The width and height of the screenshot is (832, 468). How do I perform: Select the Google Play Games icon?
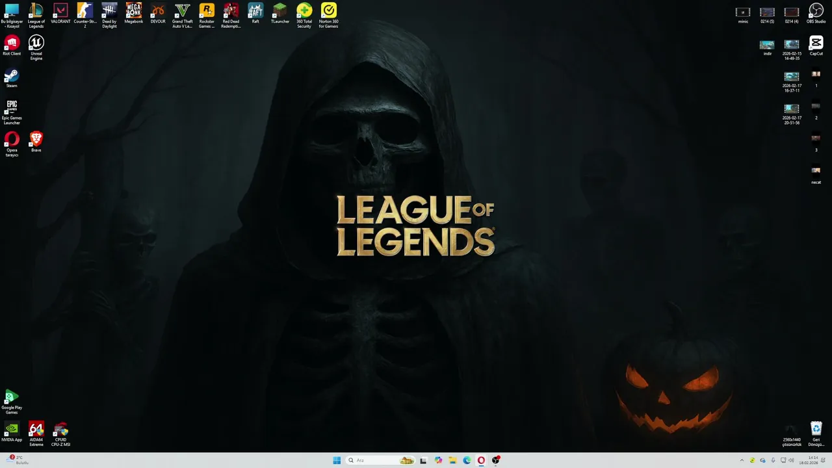tap(12, 402)
